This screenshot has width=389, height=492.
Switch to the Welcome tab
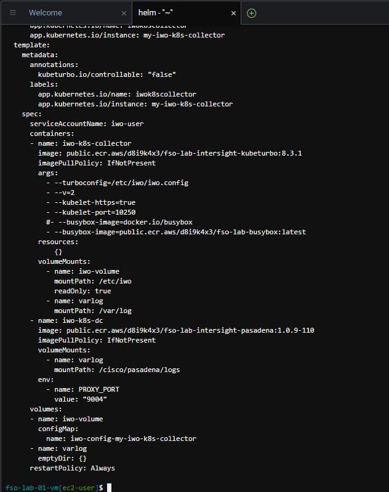click(46, 12)
